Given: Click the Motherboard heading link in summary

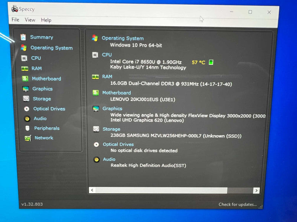Looking at the screenshot, I should (x=117, y=93).
